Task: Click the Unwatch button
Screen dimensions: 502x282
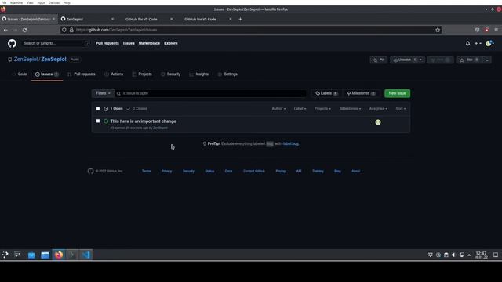Action: 405,60
